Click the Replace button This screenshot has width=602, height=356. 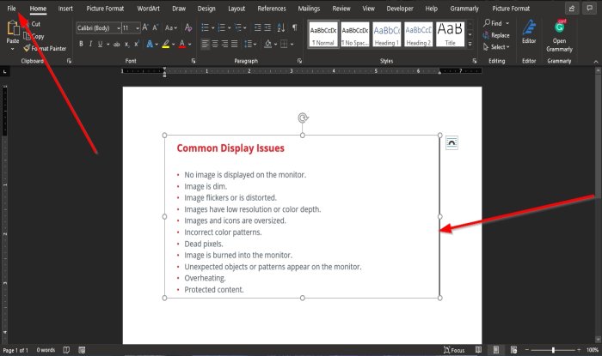tap(499, 35)
